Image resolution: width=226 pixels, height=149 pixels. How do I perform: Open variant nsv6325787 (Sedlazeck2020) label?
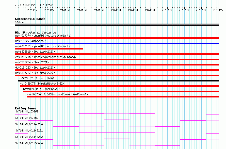click(x=35, y=73)
